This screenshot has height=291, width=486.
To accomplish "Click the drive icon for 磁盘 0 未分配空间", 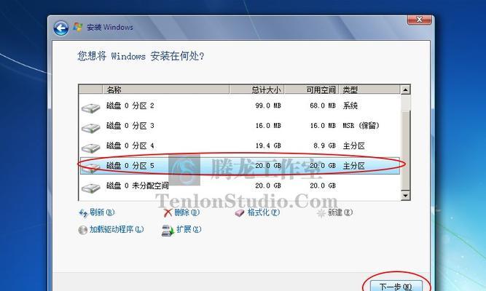I will click(x=91, y=187).
